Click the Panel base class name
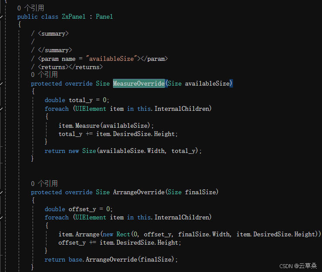This screenshot has width=322, height=272. pyautogui.click(x=104, y=17)
